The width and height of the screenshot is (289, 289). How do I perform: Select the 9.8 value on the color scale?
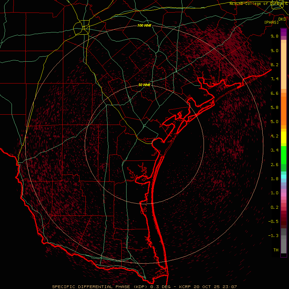click(x=275, y=36)
